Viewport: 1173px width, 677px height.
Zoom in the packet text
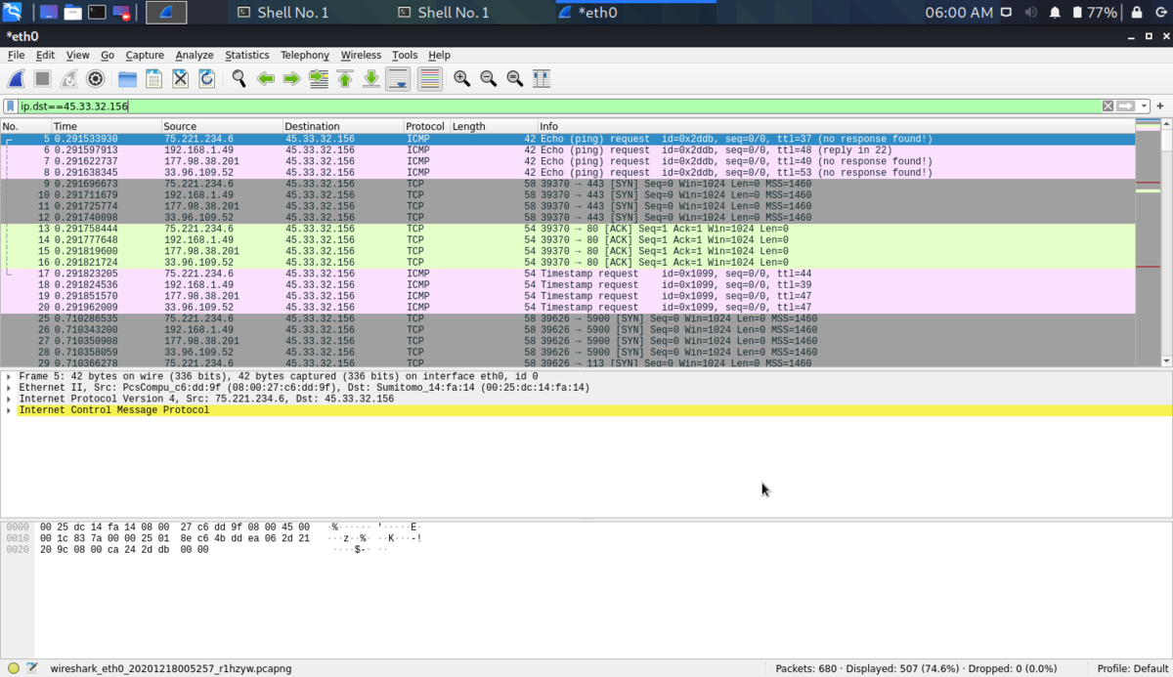point(461,79)
